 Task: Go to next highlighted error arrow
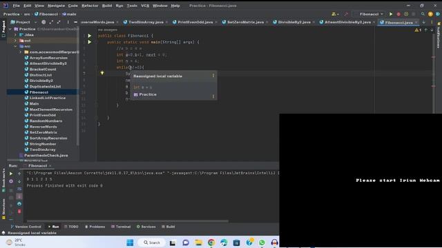click(x=432, y=30)
